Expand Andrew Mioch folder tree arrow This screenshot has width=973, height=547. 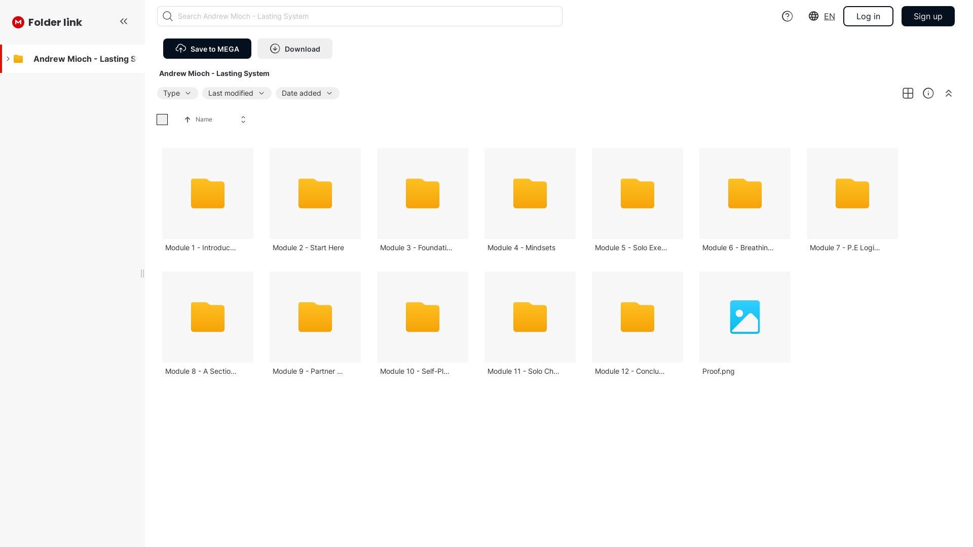pyautogui.click(x=8, y=59)
